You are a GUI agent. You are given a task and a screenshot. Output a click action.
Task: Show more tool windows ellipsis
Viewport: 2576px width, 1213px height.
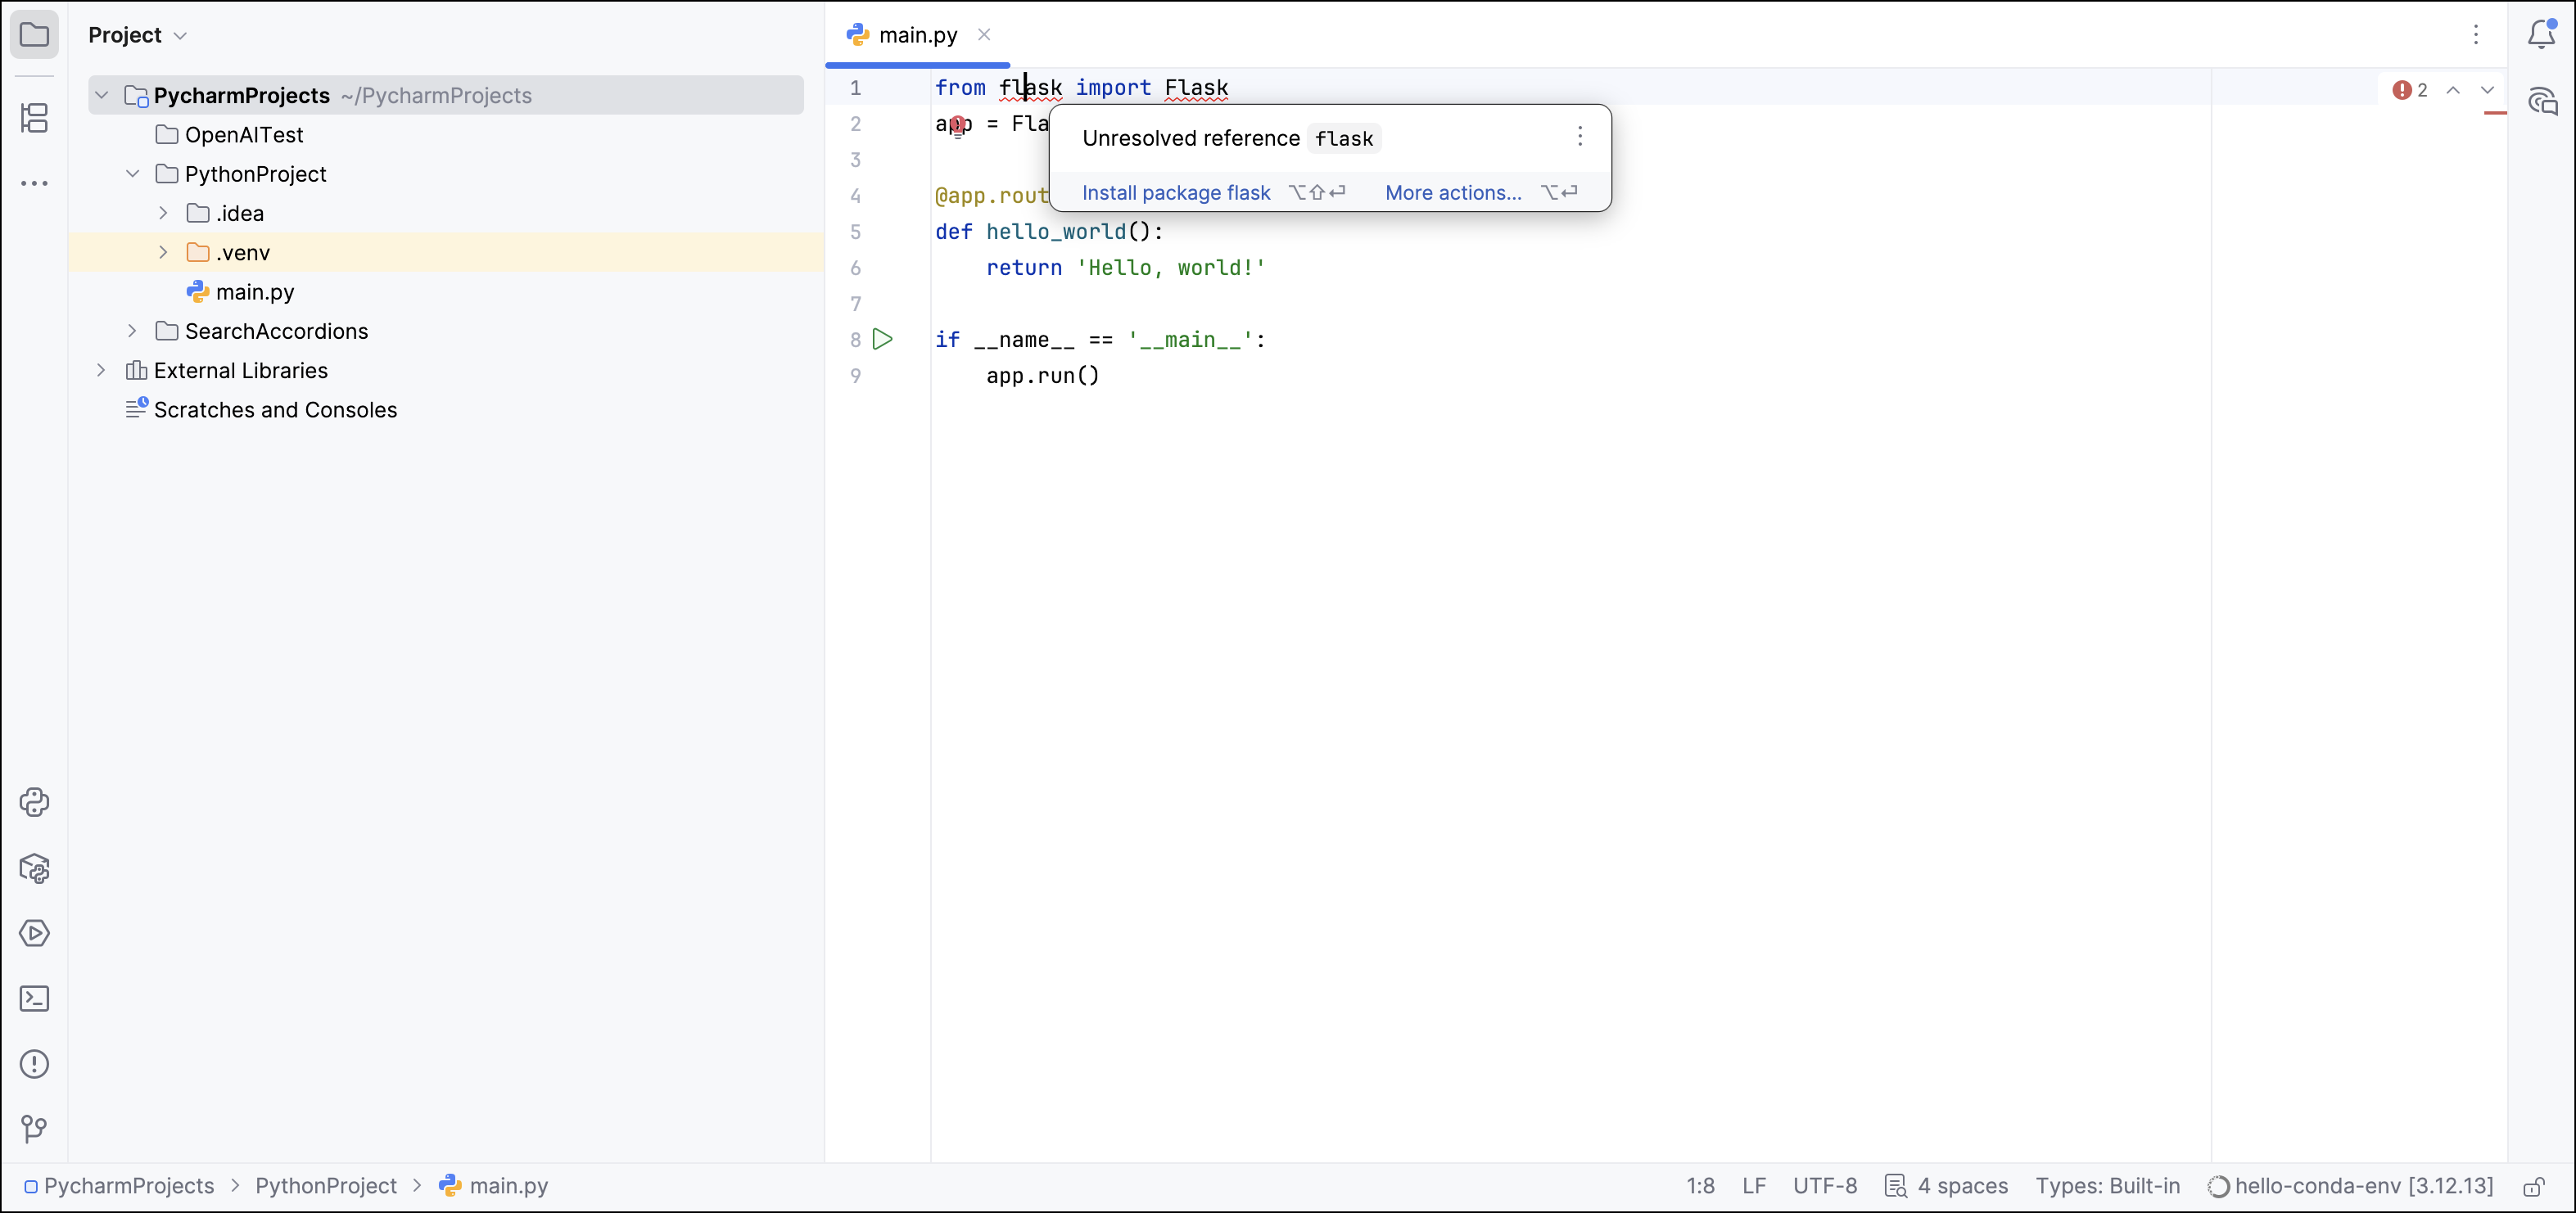click(x=34, y=183)
